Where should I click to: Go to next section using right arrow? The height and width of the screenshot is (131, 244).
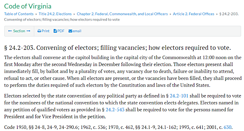[28, 31]
